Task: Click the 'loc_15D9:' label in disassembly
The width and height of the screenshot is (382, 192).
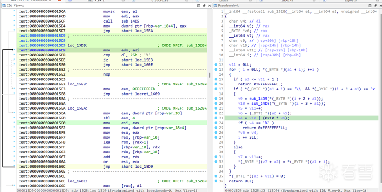Action: tap(78, 45)
